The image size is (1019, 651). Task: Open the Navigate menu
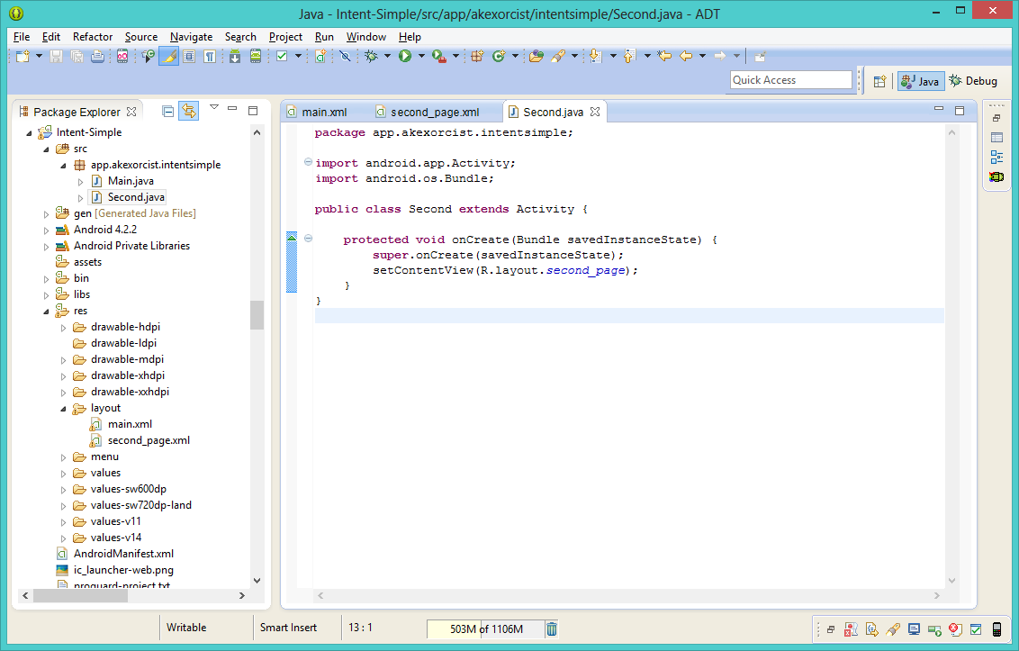(x=191, y=37)
